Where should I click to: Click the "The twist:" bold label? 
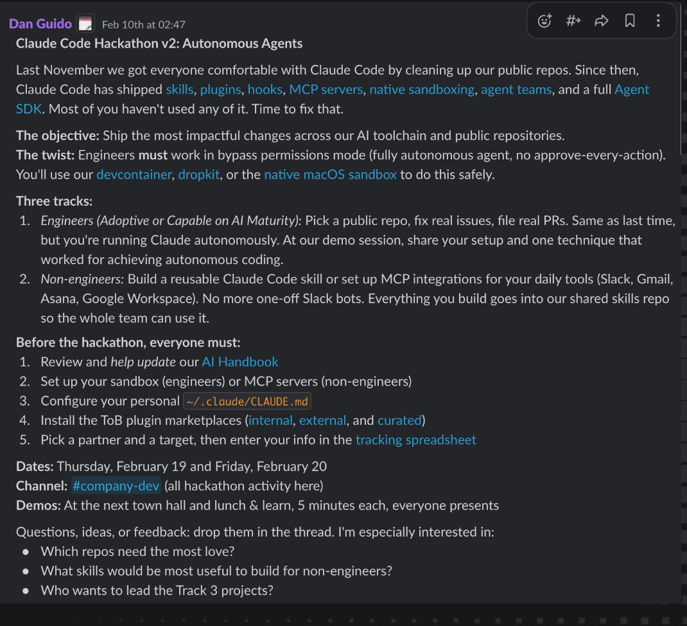45,155
